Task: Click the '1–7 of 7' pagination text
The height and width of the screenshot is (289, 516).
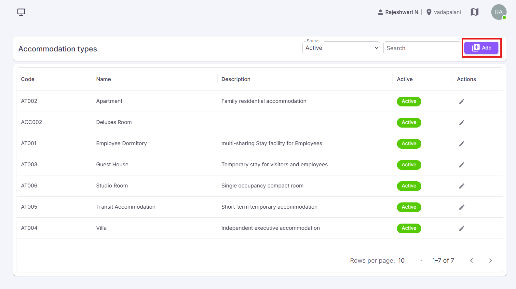Action: pos(443,260)
